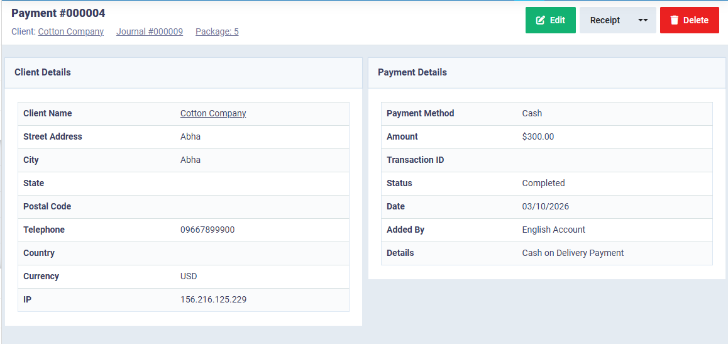728x344 pixels.
Task: Follow the Package: 5 link
Action: pyautogui.click(x=217, y=31)
